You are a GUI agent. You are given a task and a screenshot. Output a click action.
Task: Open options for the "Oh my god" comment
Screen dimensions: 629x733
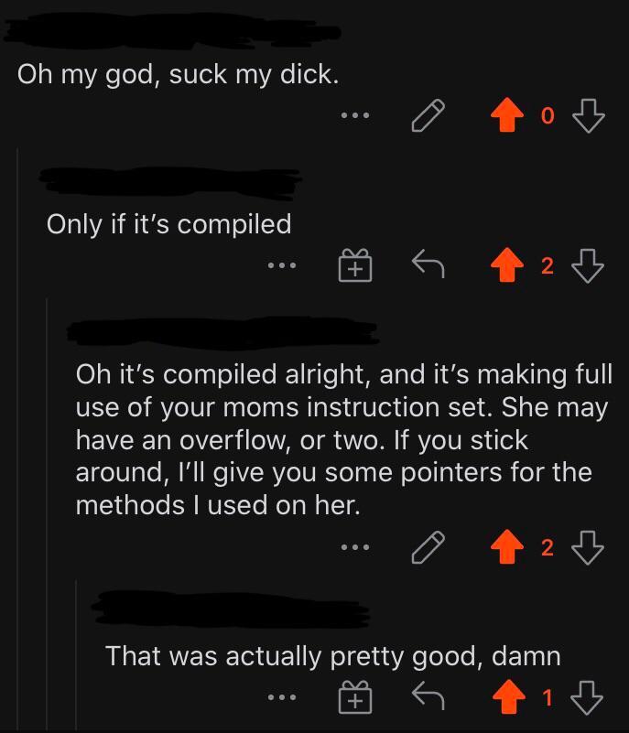coord(354,116)
